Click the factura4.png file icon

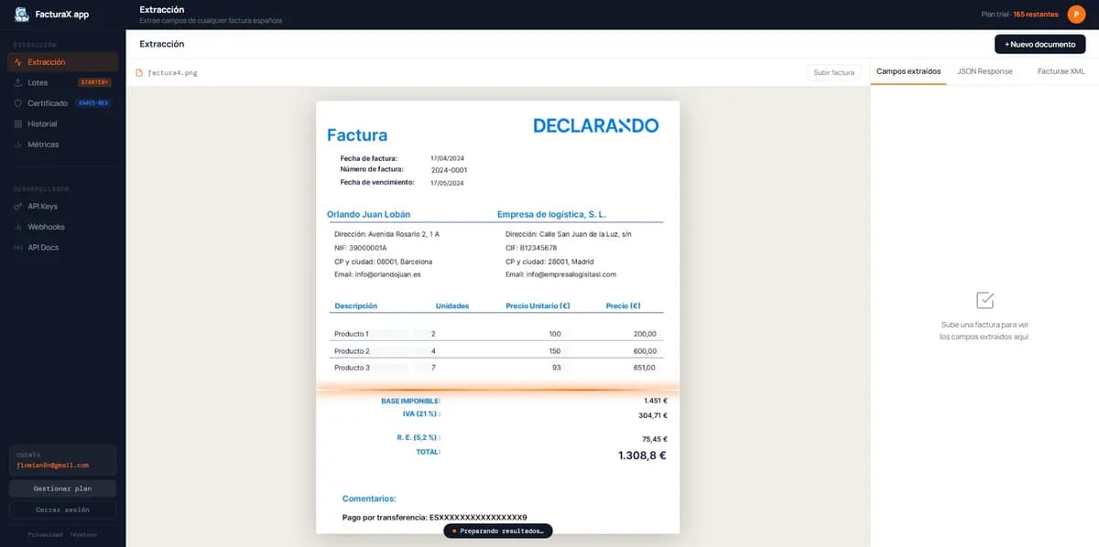[x=139, y=72]
